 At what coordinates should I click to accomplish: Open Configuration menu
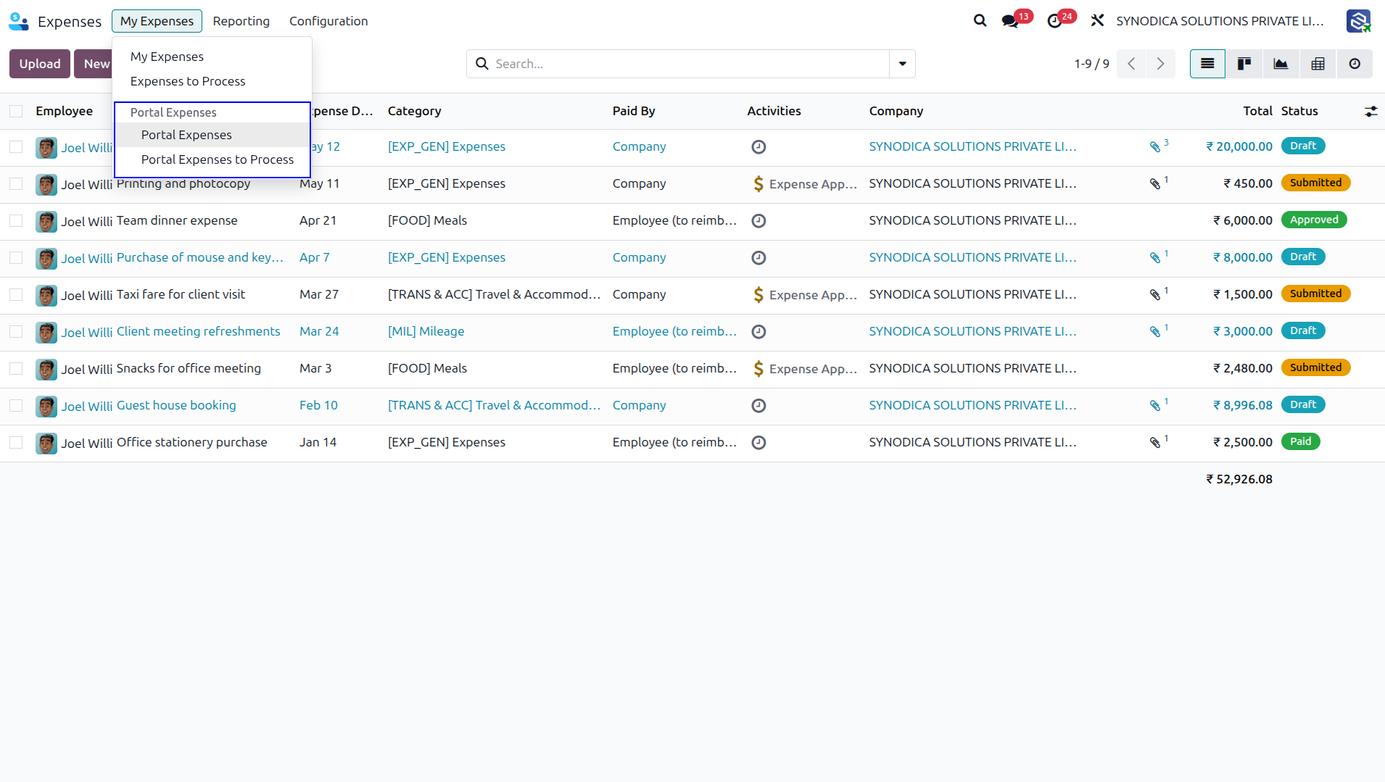(x=328, y=21)
